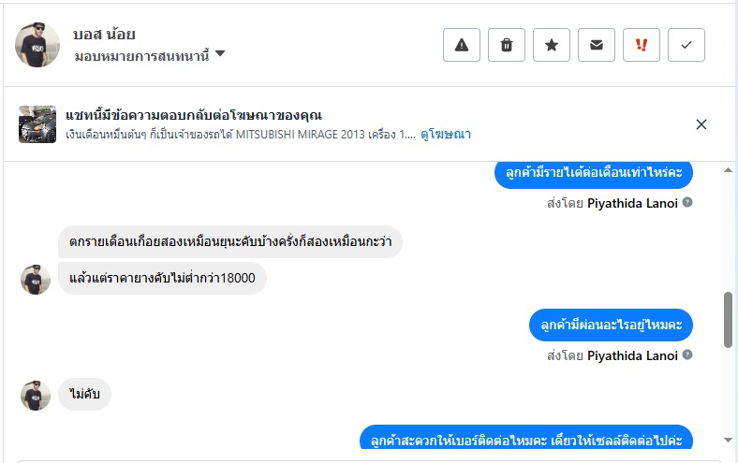Click the scrollbar down arrow
The height and width of the screenshot is (463, 738).
(728, 440)
